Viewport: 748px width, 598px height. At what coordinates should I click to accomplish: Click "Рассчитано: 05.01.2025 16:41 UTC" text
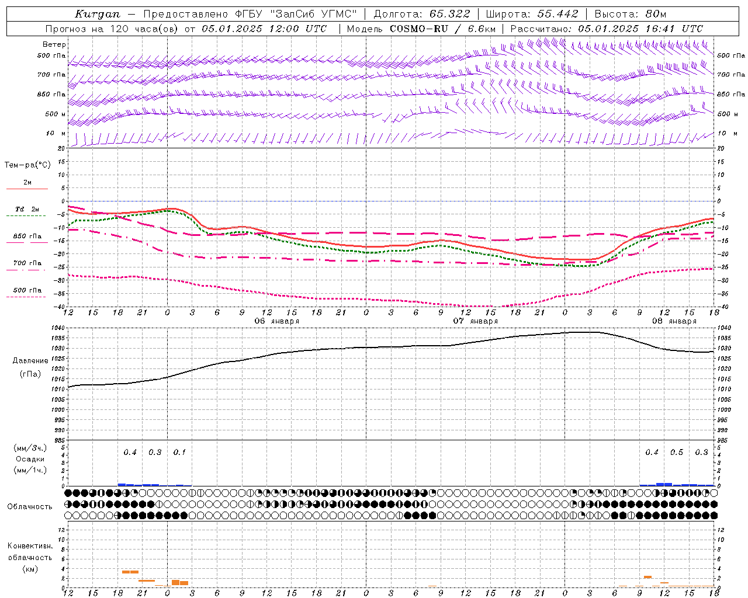click(x=607, y=29)
